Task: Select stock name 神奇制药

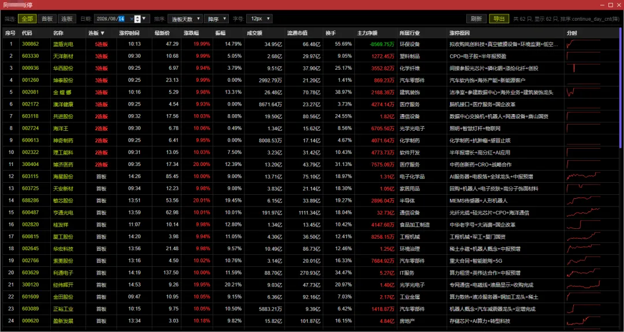Action: coord(64,140)
